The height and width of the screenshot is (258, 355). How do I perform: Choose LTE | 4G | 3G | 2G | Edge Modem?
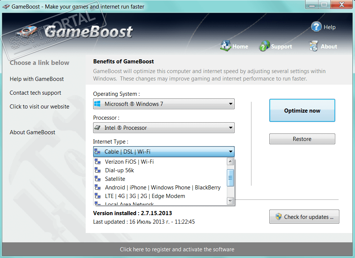tap(160, 196)
